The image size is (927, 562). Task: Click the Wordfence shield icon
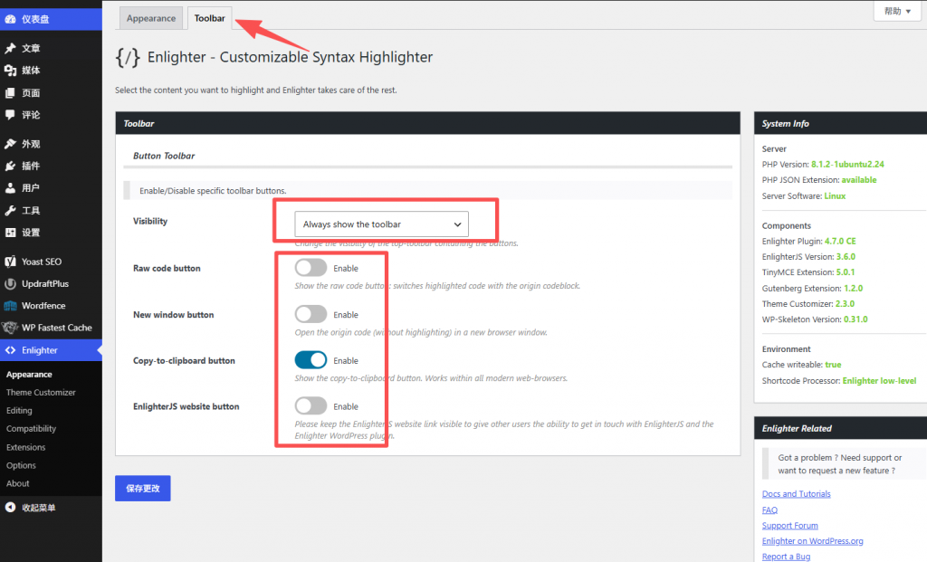click(10, 306)
